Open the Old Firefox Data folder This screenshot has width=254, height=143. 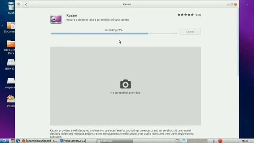click(x=10, y=47)
